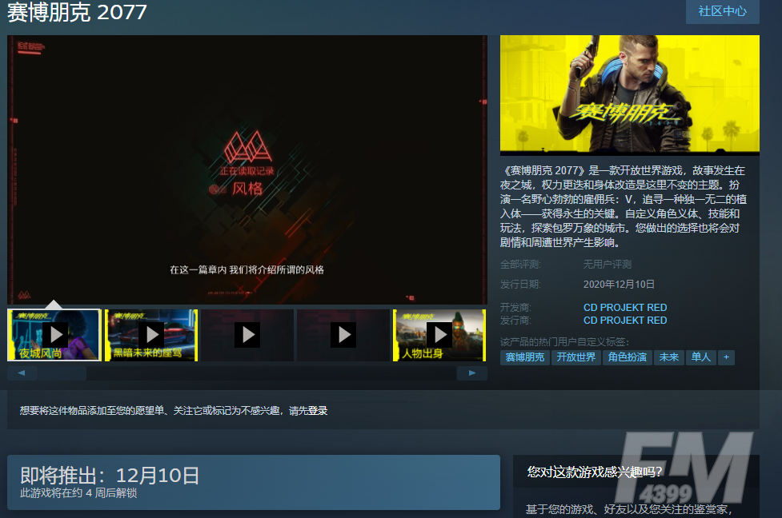782x518 pixels.
Task: Play the third dark video thumbnail
Action: (x=247, y=335)
